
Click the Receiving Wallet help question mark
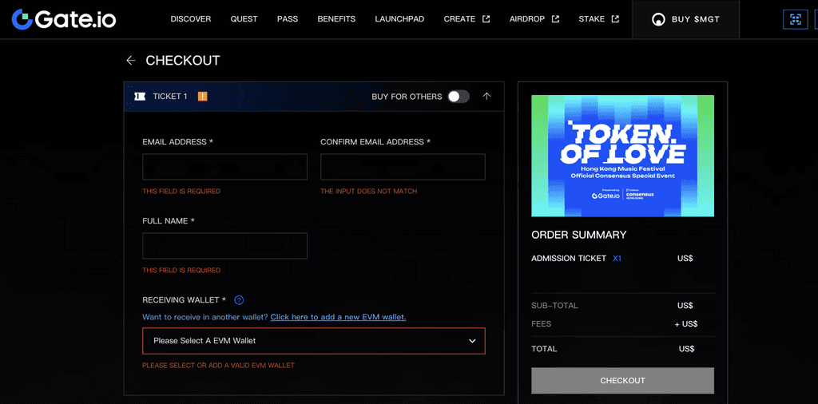pyautogui.click(x=238, y=300)
